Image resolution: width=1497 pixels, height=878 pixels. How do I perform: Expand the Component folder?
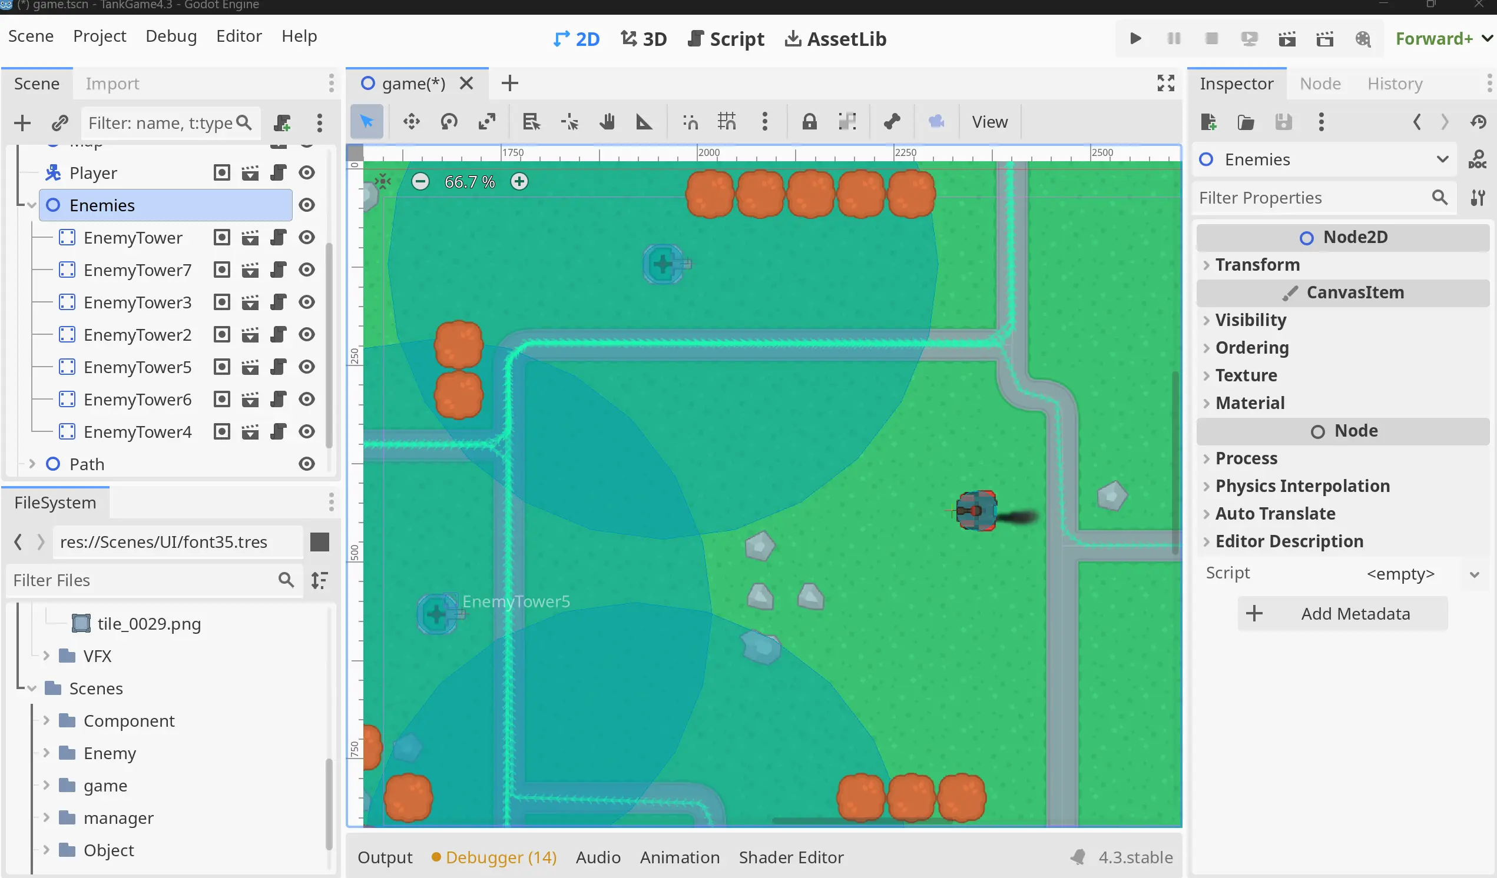pyautogui.click(x=46, y=721)
